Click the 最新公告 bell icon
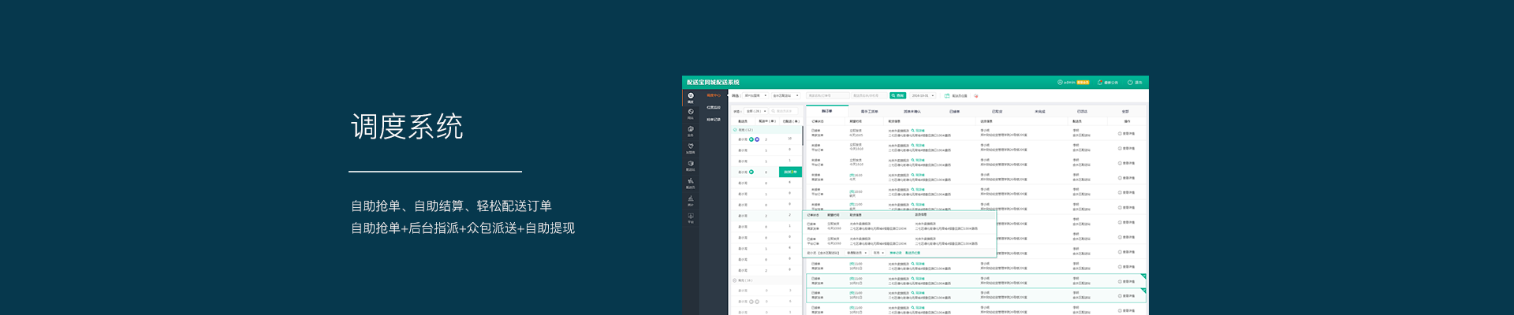 pos(1100,82)
